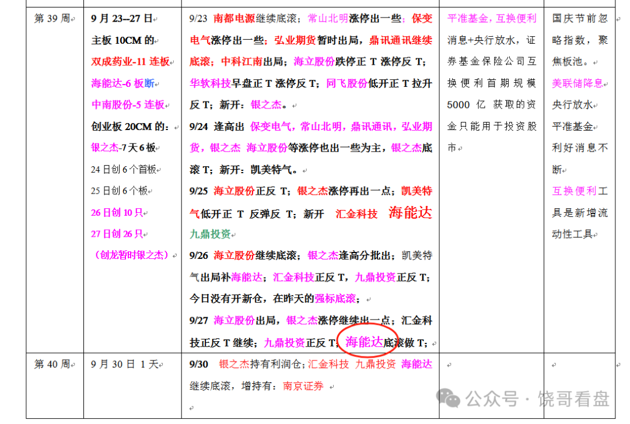This screenshot has width=630, height=424.
Task: Select the line "海能达-6 板断"
Action: (123, 83)
